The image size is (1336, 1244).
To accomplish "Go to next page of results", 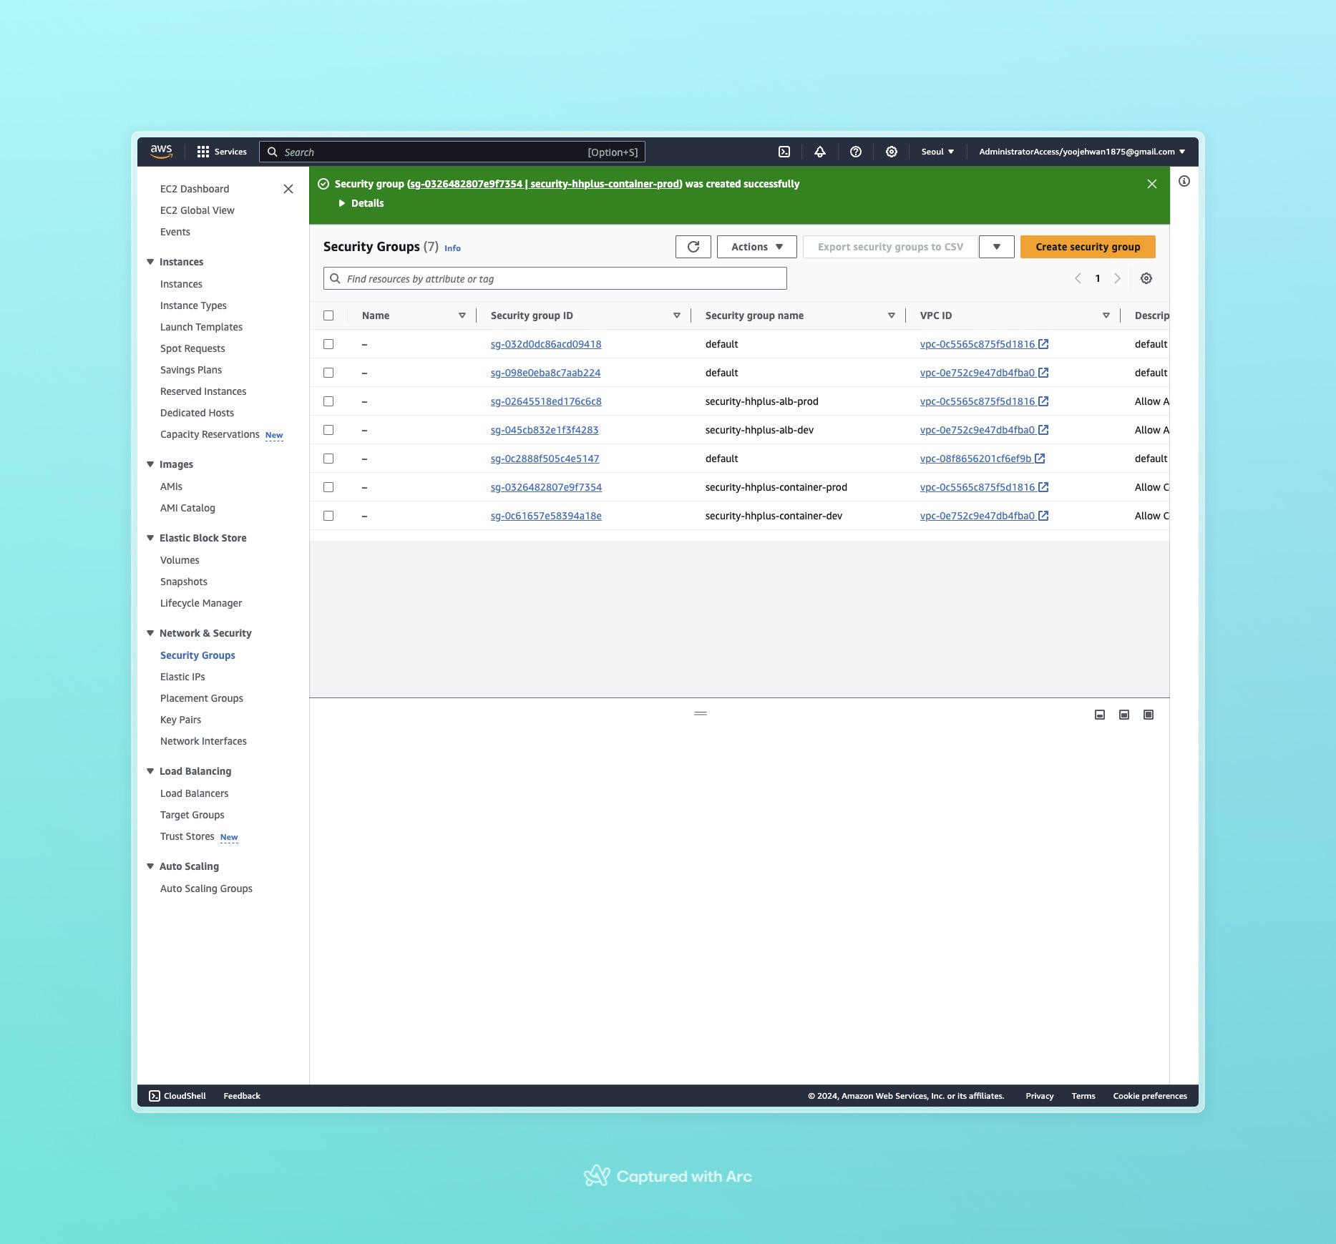I will tap(1117, 278).
